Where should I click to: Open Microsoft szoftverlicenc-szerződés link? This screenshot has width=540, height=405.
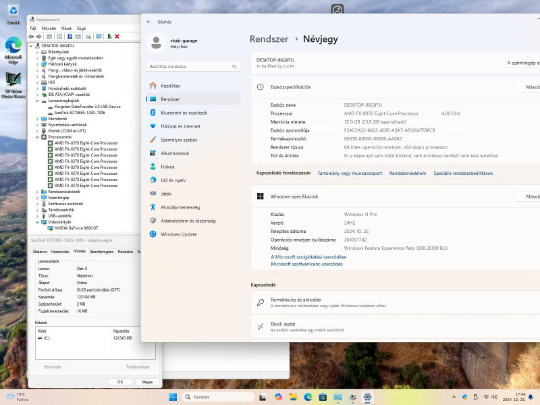[x=306, y=264]
